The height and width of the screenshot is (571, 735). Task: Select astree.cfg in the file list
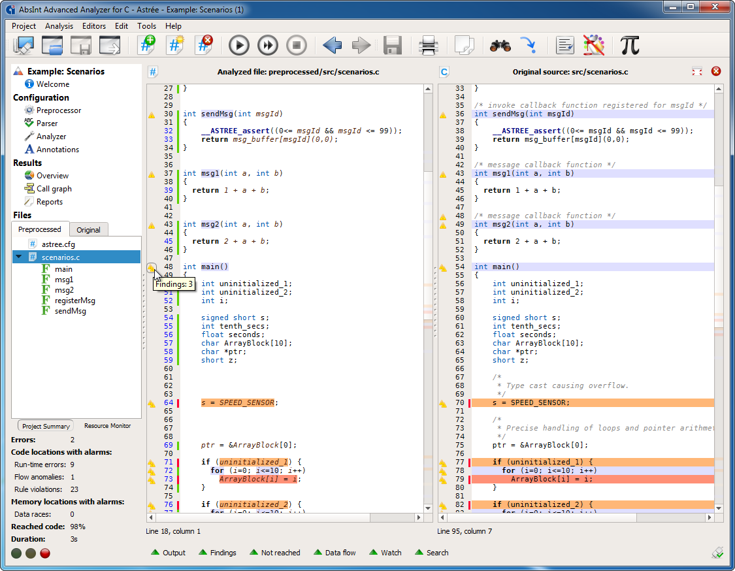click(58, 244)
